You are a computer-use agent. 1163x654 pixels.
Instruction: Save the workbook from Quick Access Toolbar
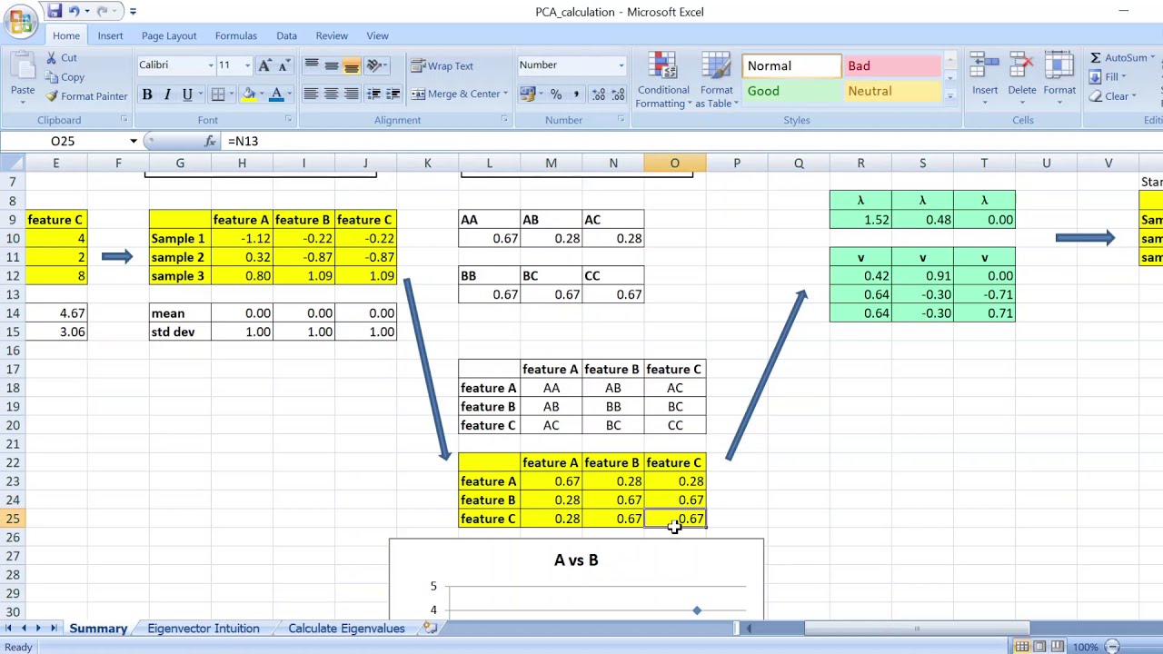tap(55, 11)
